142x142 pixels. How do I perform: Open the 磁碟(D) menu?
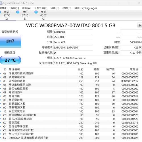click(x=55, y=8)
